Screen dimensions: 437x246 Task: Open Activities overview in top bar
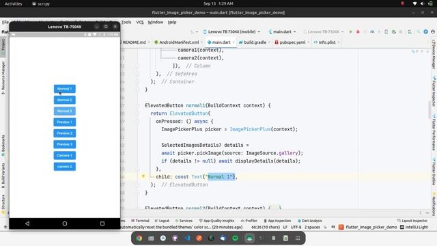14,3
